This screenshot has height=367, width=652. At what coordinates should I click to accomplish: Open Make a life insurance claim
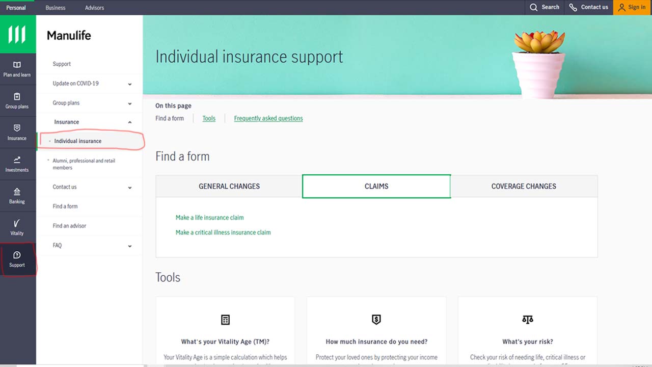pyautogui.click(x=209, y=218)
